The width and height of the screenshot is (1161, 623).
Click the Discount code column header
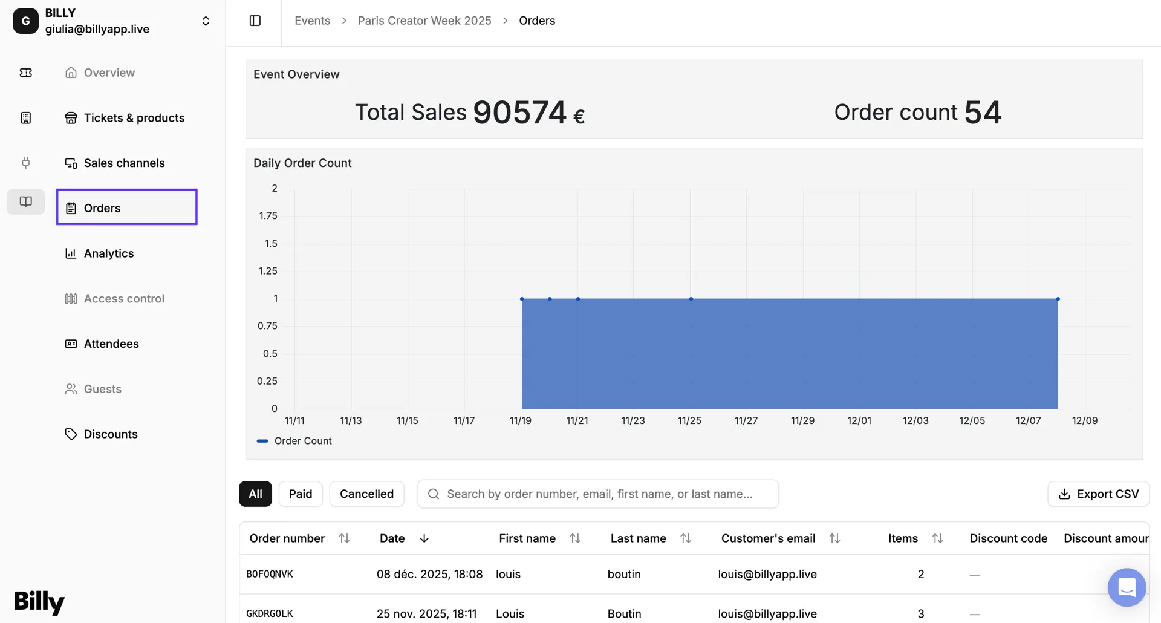point(1009,538)
